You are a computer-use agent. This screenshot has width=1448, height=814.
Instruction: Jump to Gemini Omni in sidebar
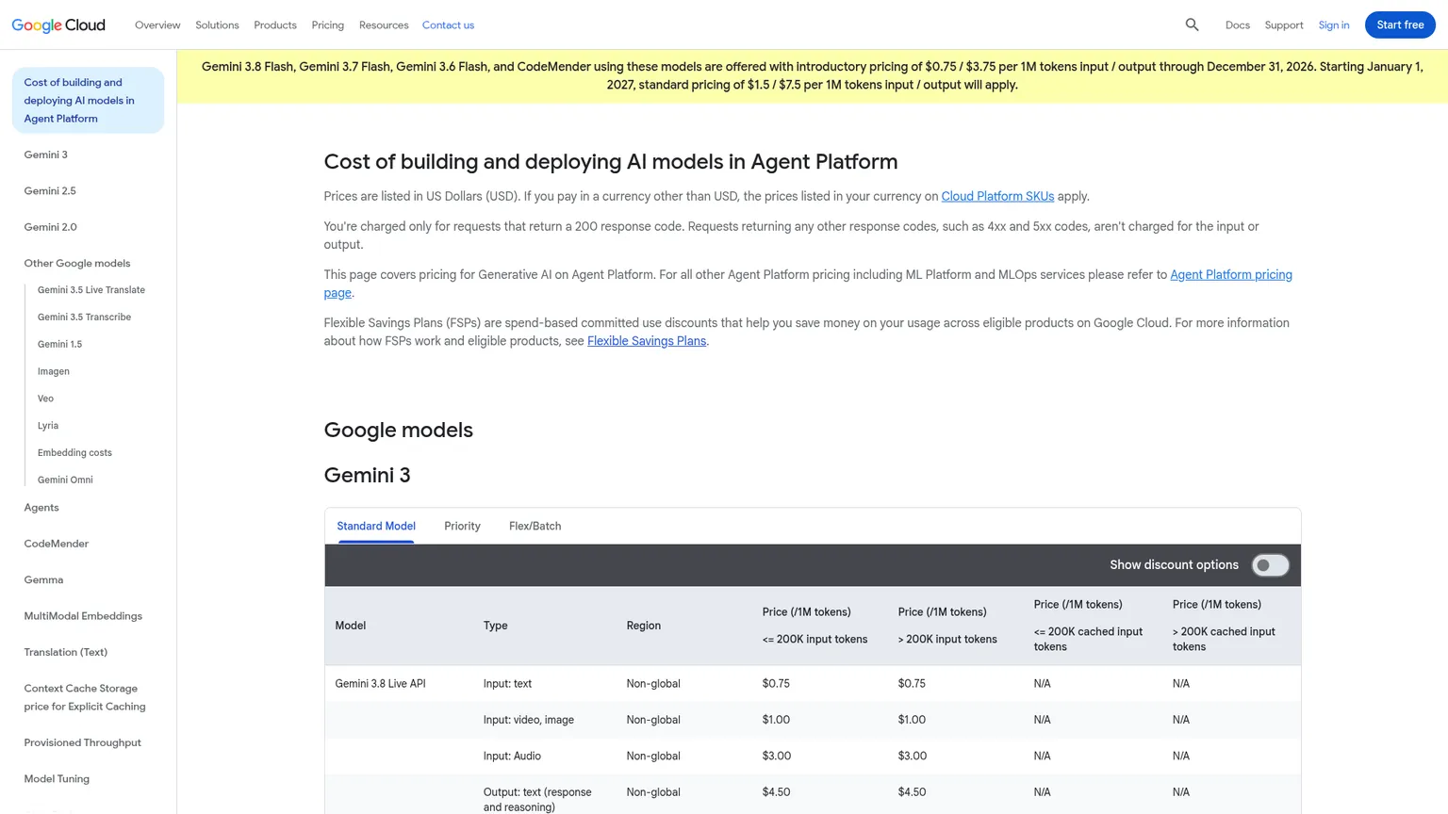coord(65,480)
